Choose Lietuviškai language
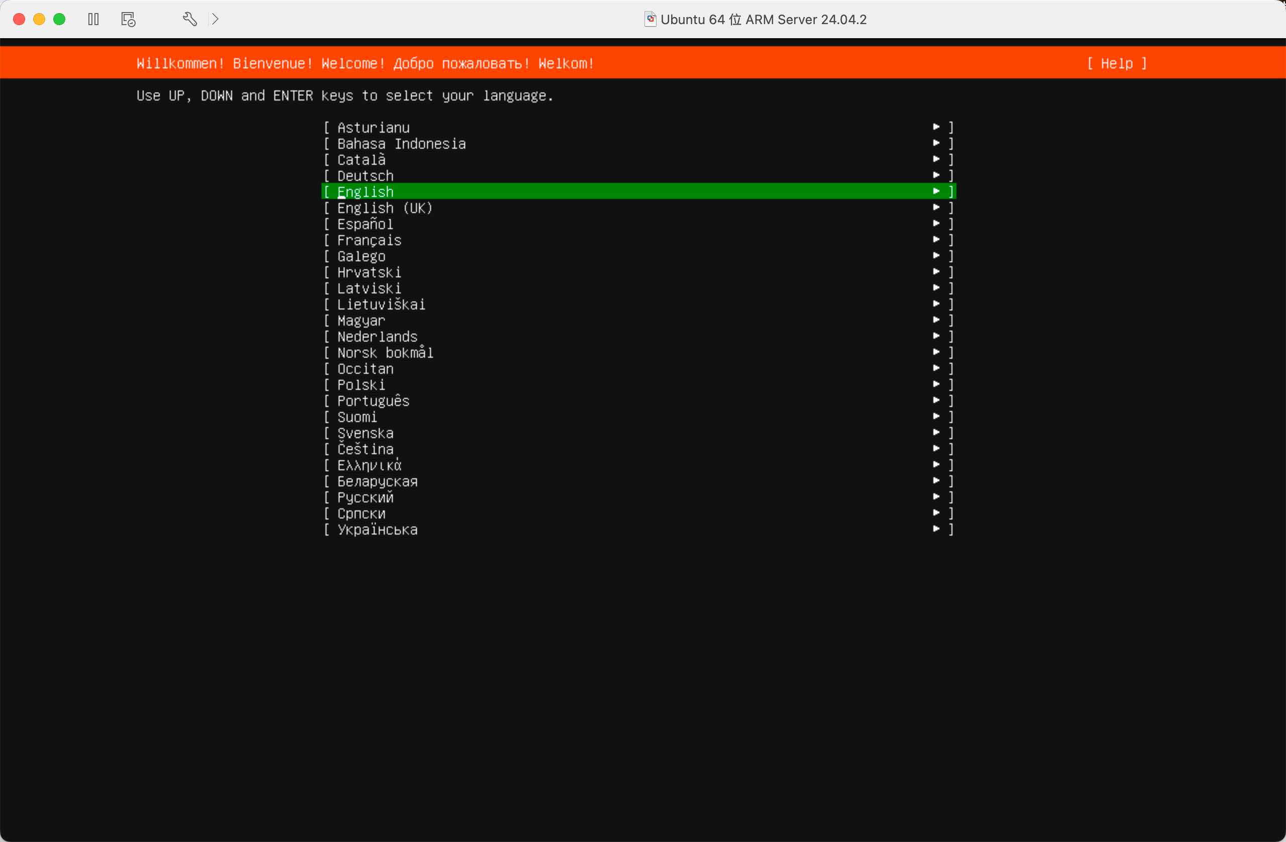This screenshot has width=1286, height=842. [638, 304]
